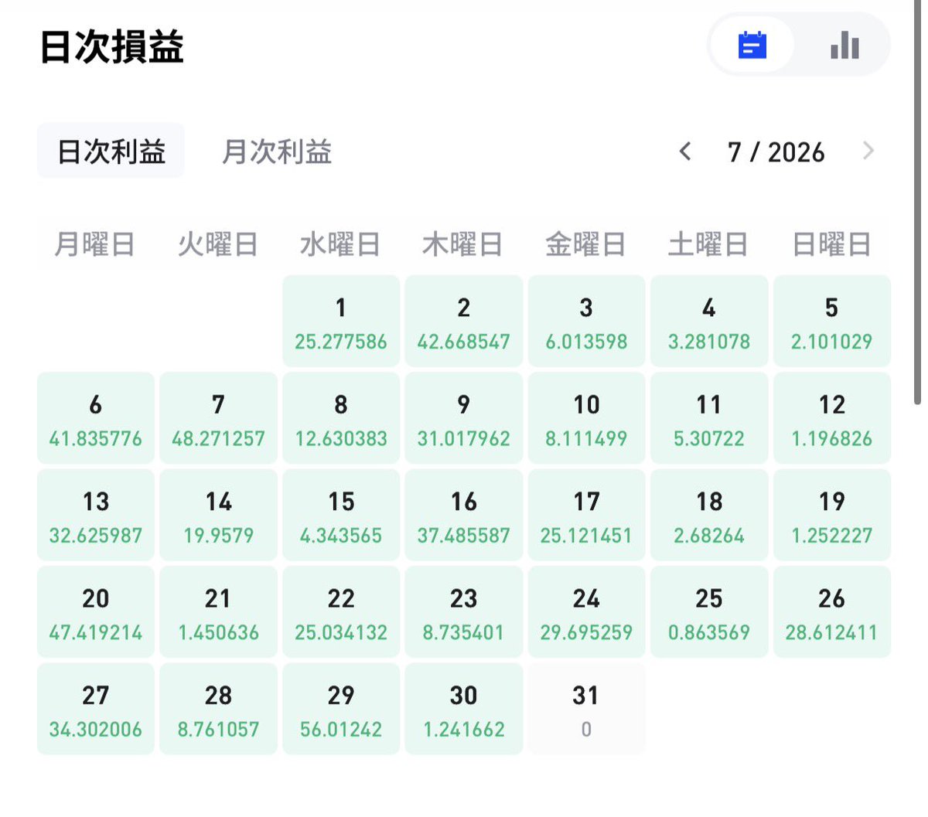Click the 日次損益 page title

point(111,46)
